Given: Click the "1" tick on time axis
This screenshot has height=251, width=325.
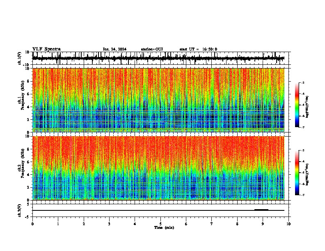Looking at the screenshot, I should point(58,224).
